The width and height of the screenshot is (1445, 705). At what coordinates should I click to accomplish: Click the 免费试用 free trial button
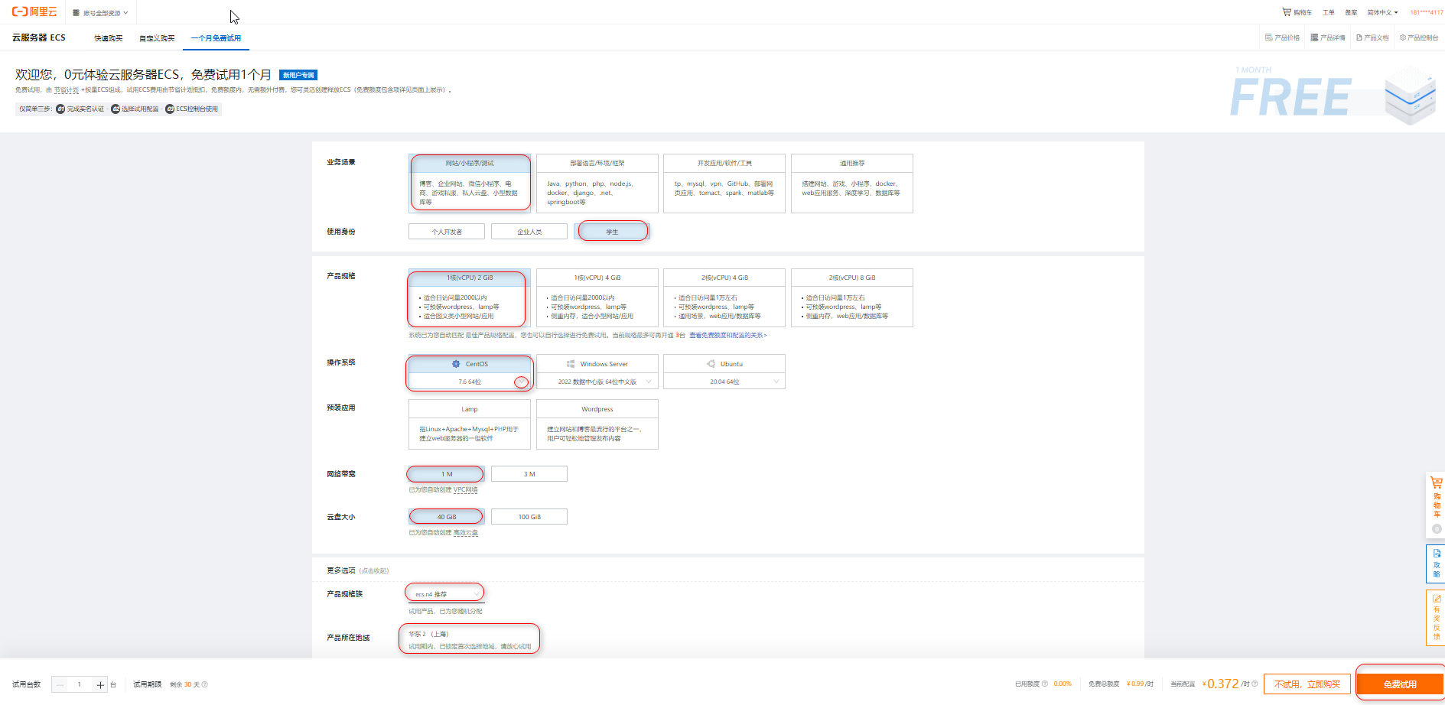click(x=1400, y=684)
